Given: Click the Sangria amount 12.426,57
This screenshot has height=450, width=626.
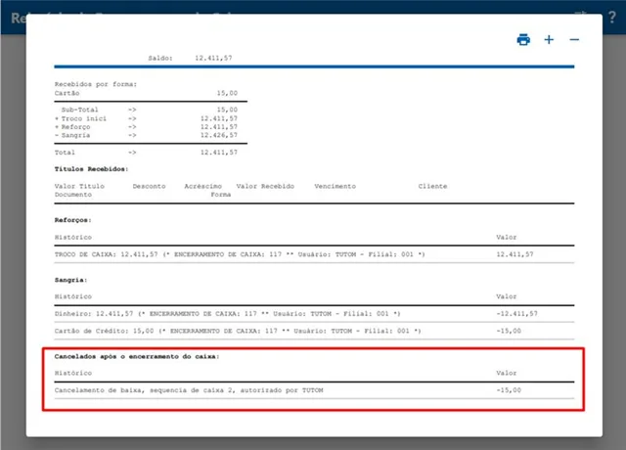Looking at the screenshot, I should click(x=219, y=135).
